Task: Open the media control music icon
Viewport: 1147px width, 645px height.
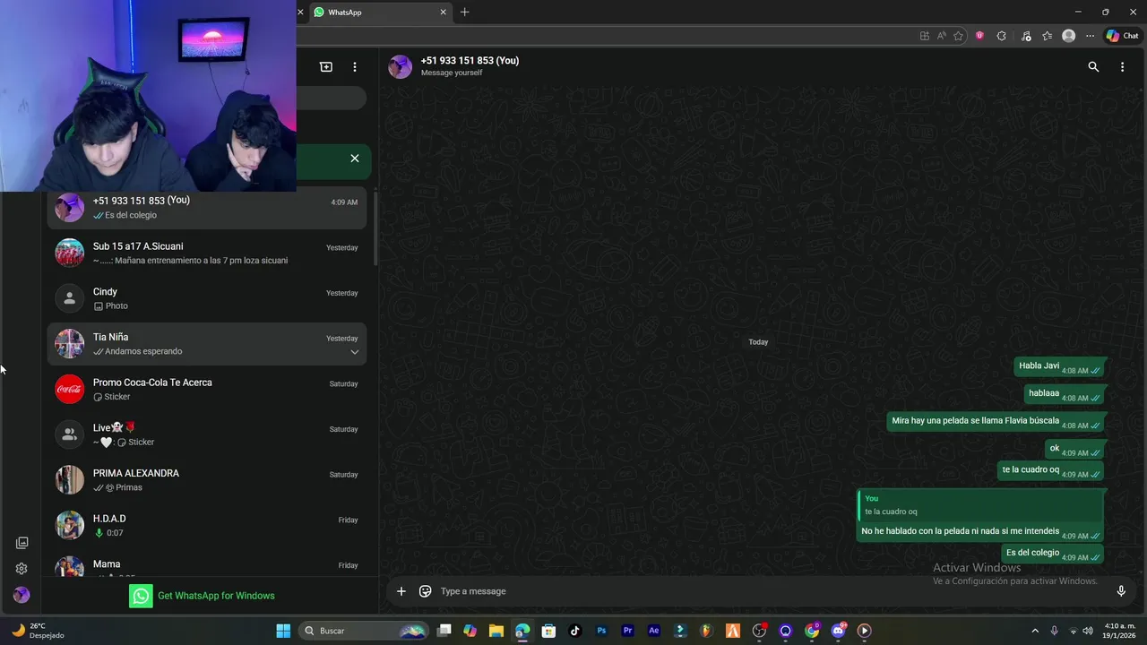Action: pyautogui.click(x=1027, y=36)
